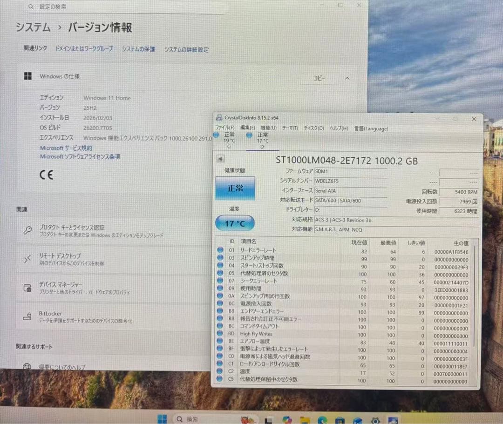Click the blue health status dot for Read Error Rate

pos(219,250)
